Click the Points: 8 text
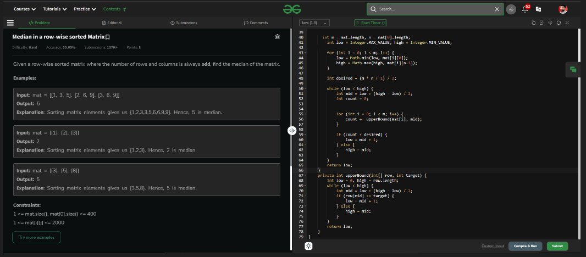 (x=134, y=47)
